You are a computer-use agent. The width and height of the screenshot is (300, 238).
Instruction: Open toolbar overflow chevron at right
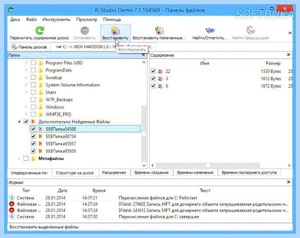tap(290, 33)
